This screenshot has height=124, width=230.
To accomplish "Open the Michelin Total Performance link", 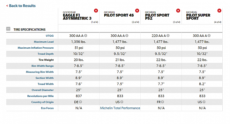I will tap(120, 108).
